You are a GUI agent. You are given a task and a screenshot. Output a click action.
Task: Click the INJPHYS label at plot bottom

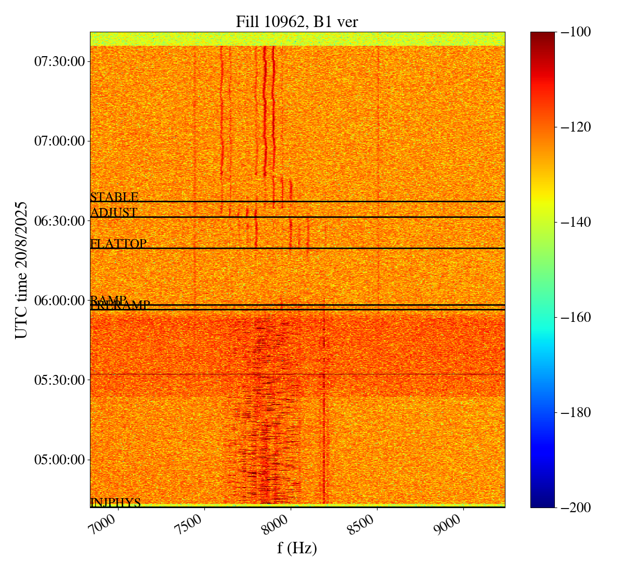115,502
